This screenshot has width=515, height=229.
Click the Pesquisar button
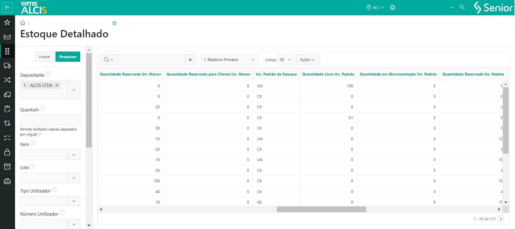point(68,57)
